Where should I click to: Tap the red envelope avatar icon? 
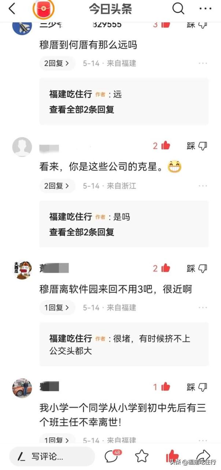44,9
